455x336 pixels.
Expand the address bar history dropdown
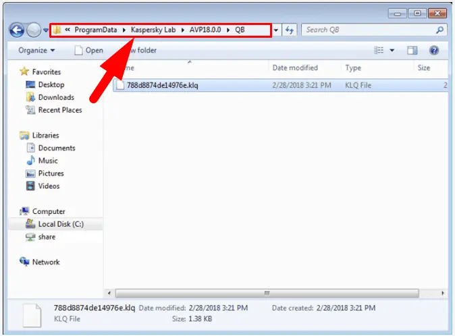coord(276,30)
